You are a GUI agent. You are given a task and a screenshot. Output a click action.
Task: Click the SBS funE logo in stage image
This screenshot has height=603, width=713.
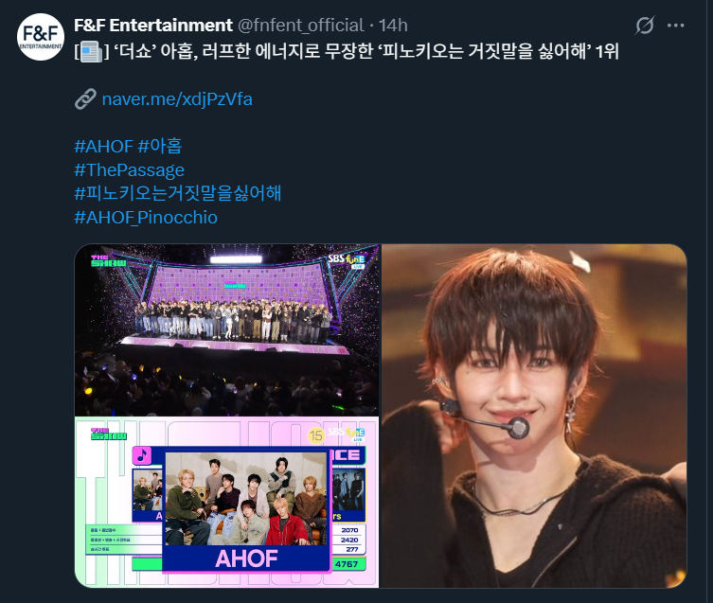(347, 259)
